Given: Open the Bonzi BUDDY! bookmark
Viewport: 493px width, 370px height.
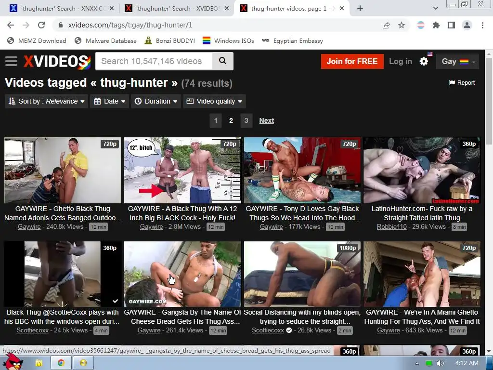Looking at the screenshot, I should tap(170, 40).
